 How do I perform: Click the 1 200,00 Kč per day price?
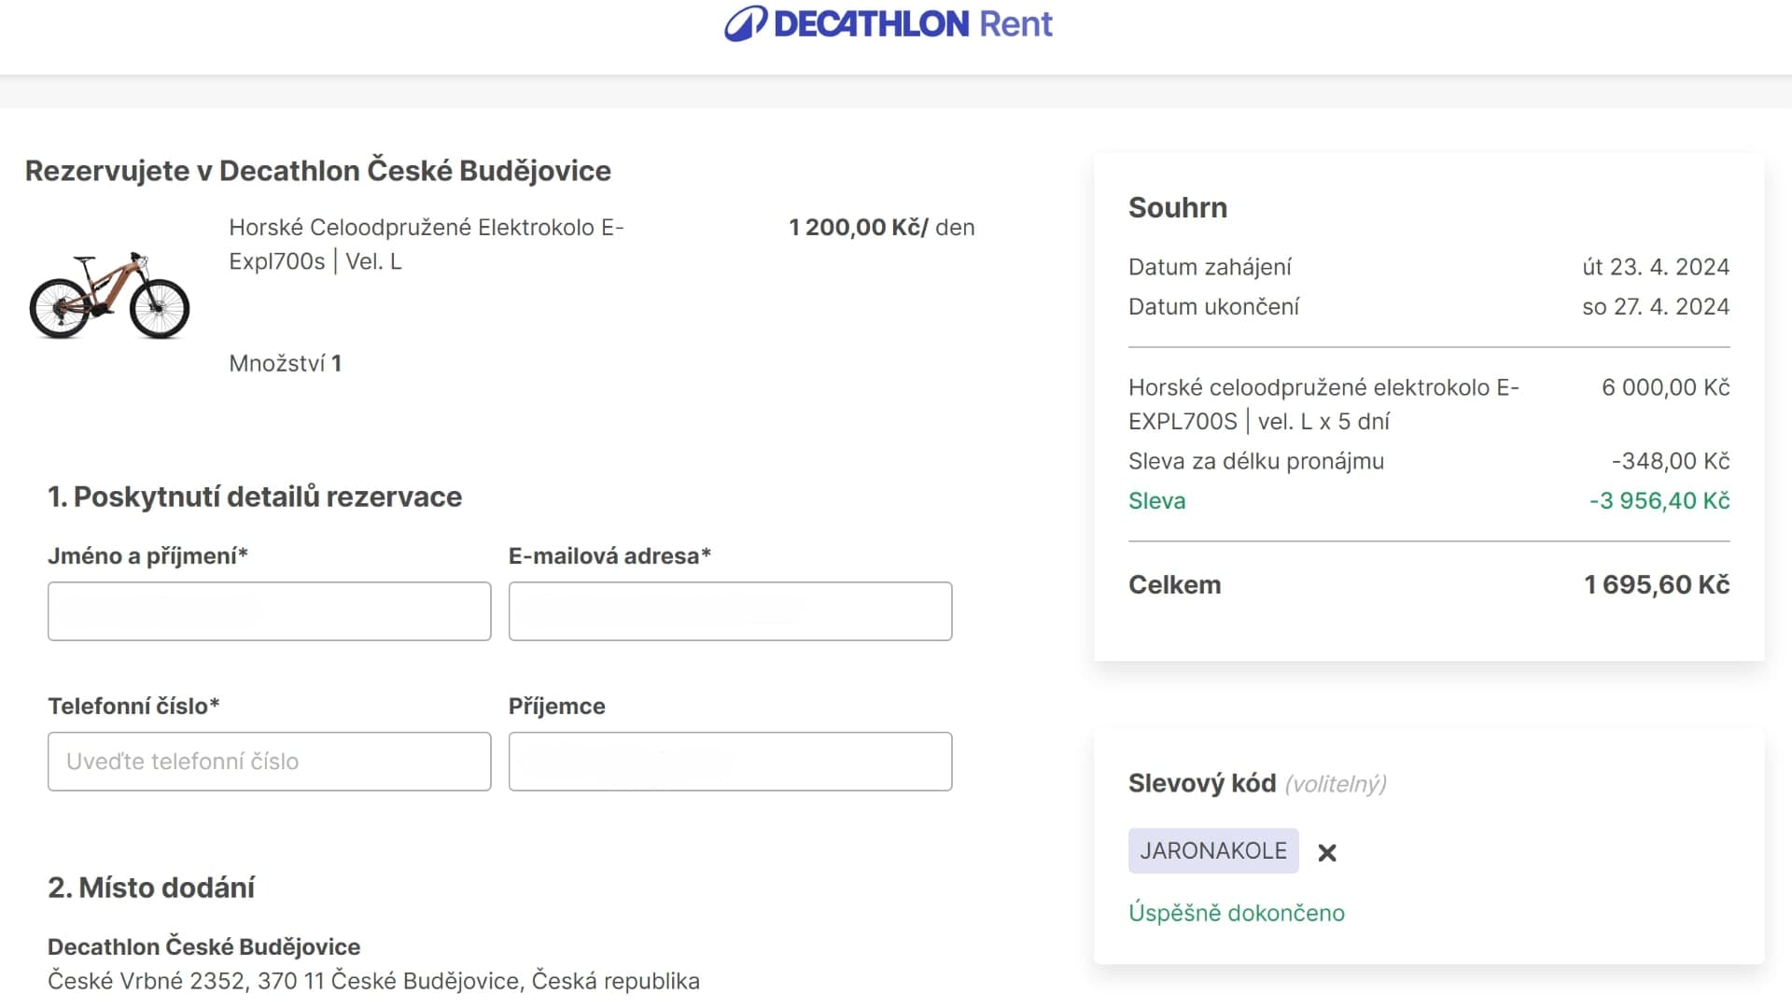[x=881, y=228]
